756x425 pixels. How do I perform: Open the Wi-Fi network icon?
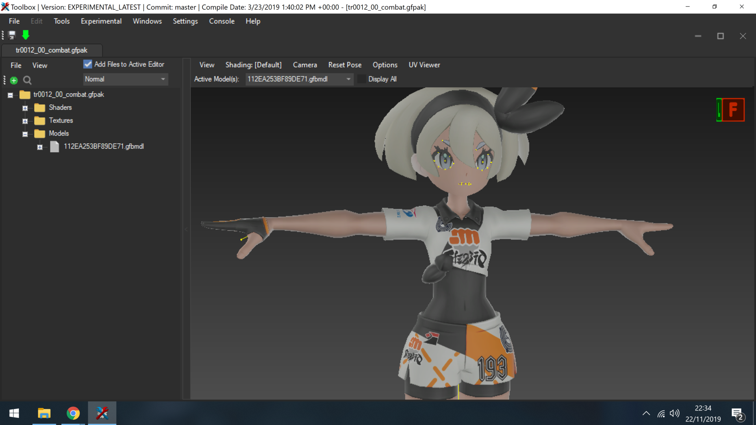click(661, 414)
